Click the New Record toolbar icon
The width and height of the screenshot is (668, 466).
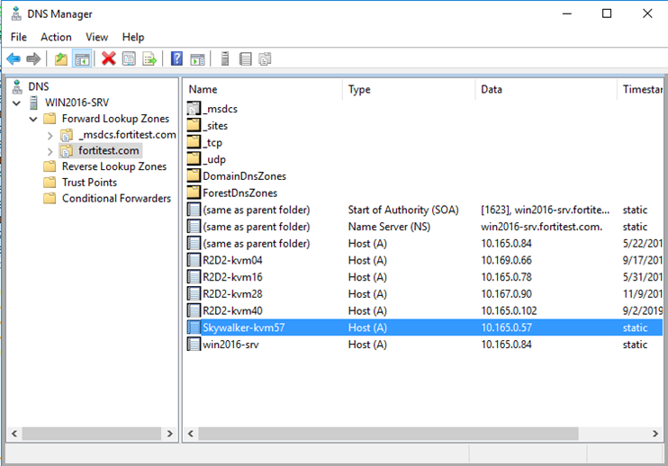245,59
